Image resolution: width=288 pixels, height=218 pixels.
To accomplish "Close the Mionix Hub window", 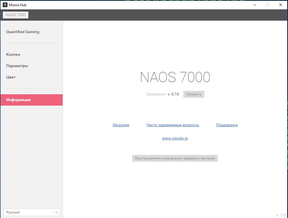I will pos(281,5).
